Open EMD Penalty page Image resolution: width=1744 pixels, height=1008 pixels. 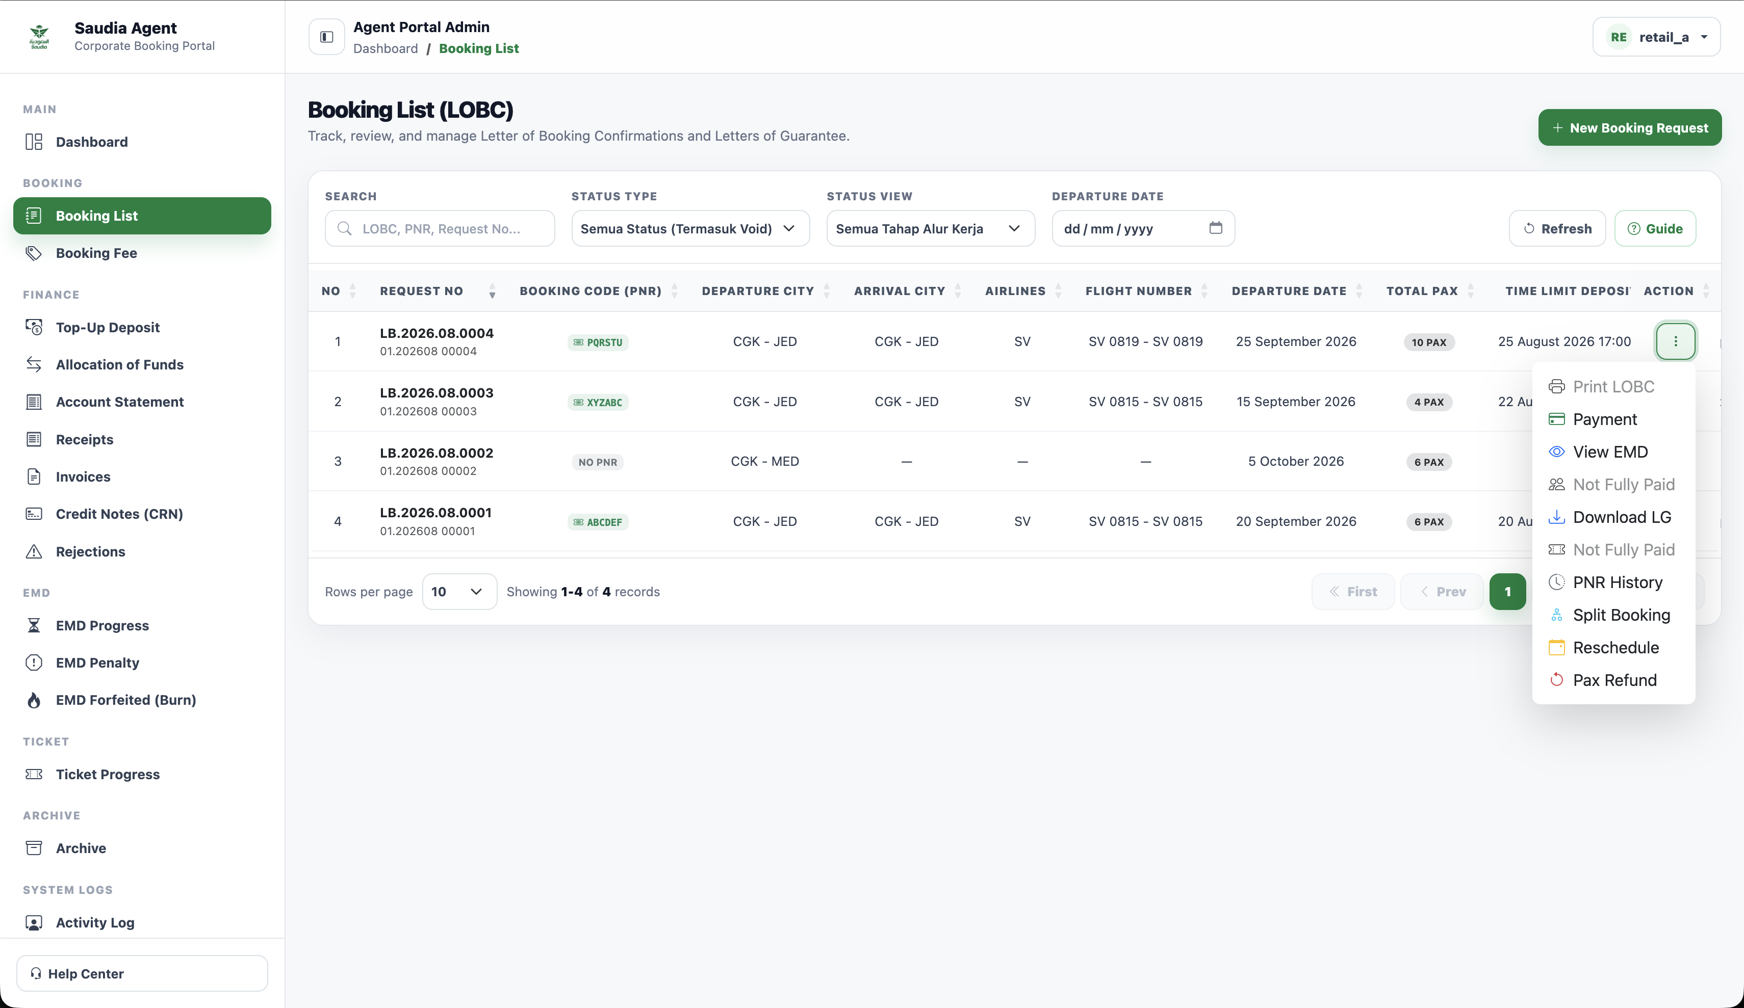(x=142, y=663)
